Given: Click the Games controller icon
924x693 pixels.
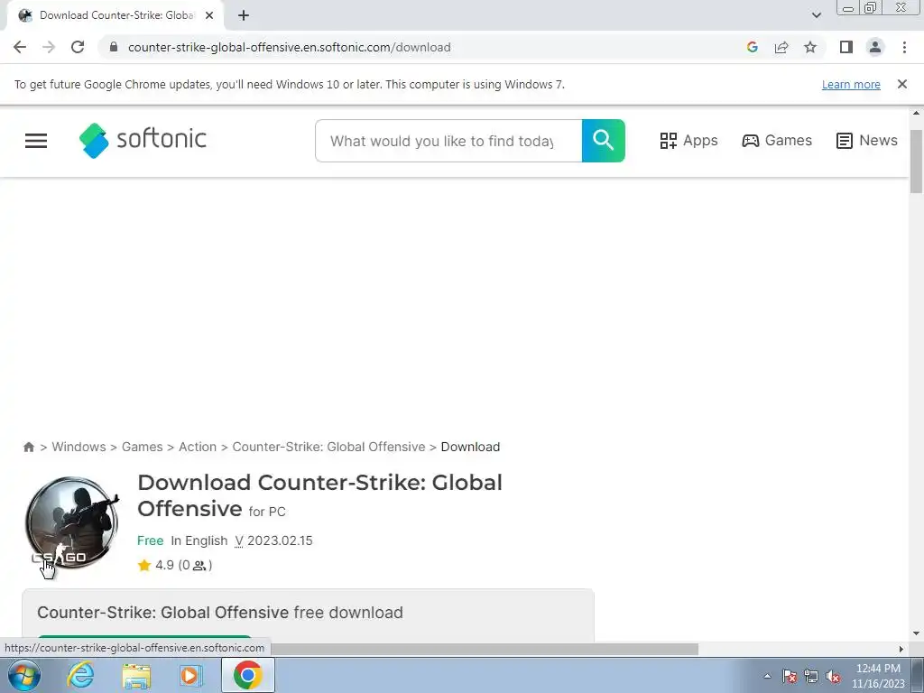Looking at the screenshot, I should (750, 140).
